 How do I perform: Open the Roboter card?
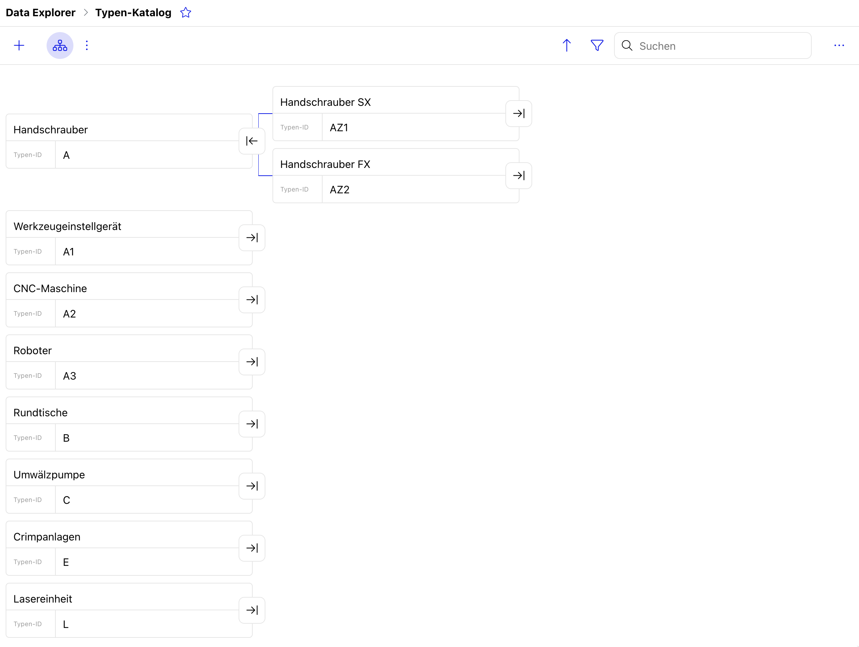129,362
